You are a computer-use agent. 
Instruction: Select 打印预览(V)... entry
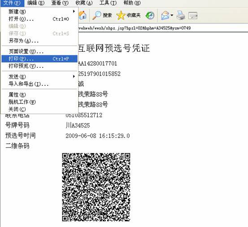39,66
